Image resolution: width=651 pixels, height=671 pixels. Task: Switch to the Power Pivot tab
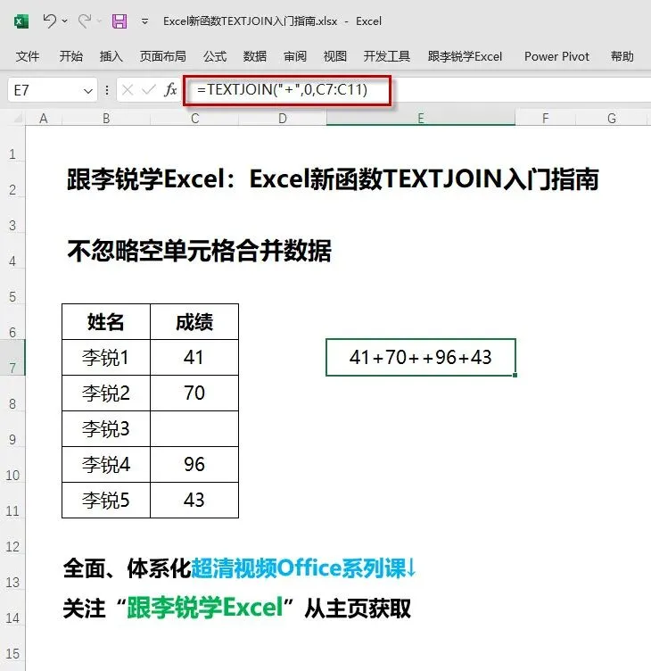tap(556, 56)
